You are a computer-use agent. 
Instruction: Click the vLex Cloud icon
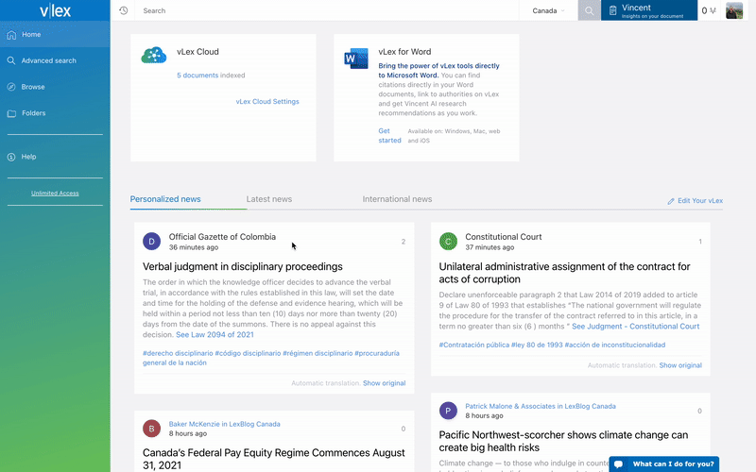tap(154, 56)
